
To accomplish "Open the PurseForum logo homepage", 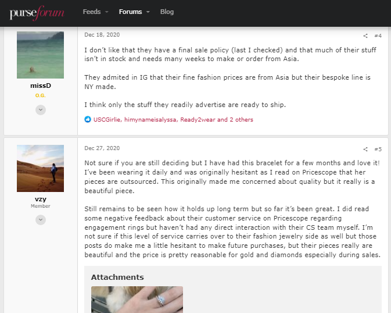I will 37,13.
